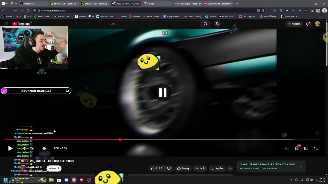Open Discord from taskbar
The height and width of the screenshot is (184, 328).
click(66, 180)
